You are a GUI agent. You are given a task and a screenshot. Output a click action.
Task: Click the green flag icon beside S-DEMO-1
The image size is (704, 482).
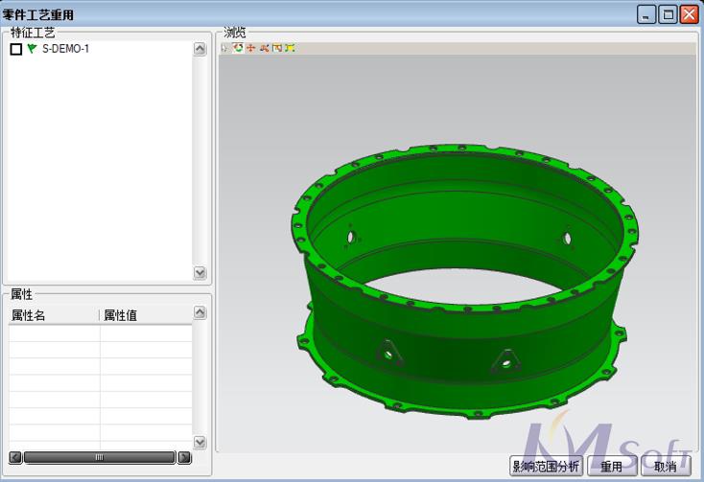32,49
